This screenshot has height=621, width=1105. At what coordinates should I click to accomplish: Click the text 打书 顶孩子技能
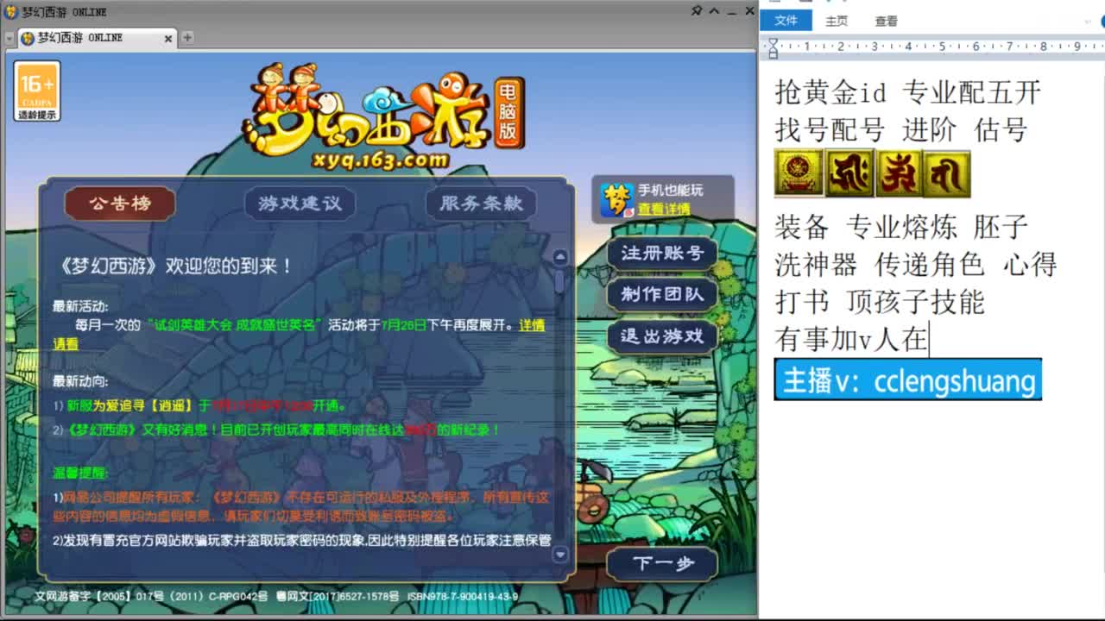[x=880, y=302]
